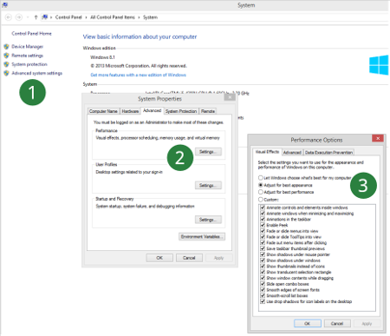Select Visual Effects tab
This screenshot has height=336, width=390.
click(x=267, y=152)
